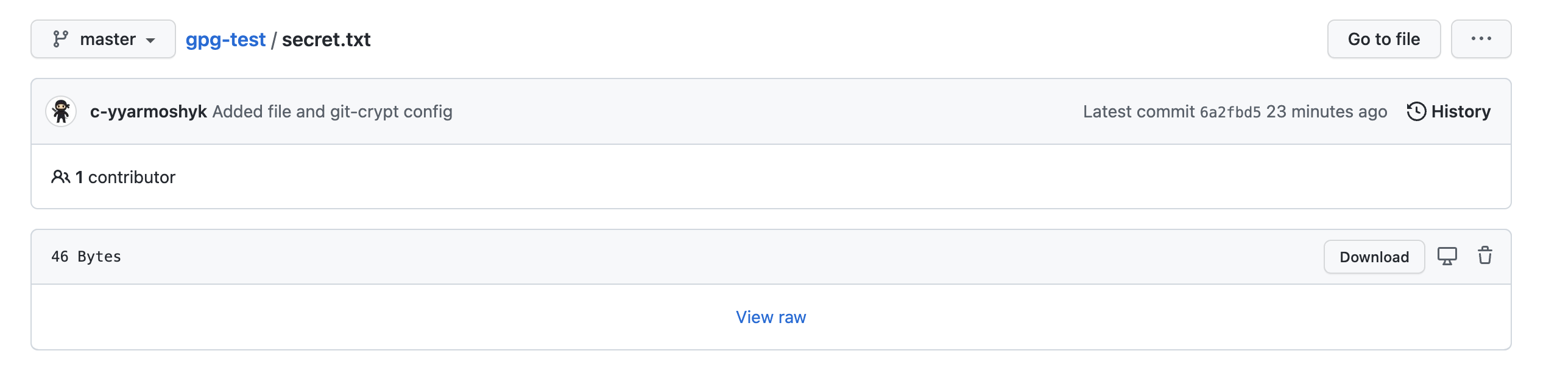The image size is (1546, 376).
Task: Open the c-yyarmoshyk author profile link
Action: click(x=149, y=112)
